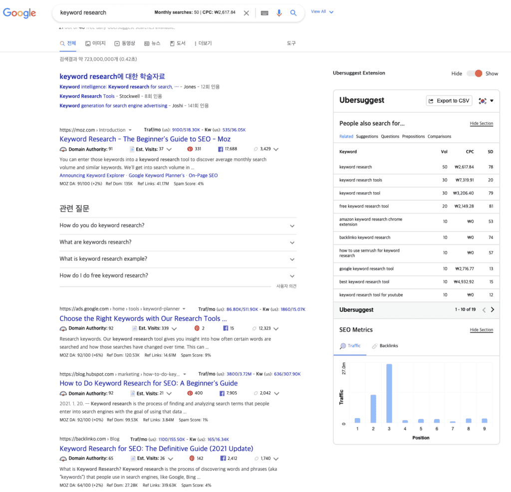Click backlinks count 12,323 link icon
This screenshot has height=492, width=511.
click(255, 328)
